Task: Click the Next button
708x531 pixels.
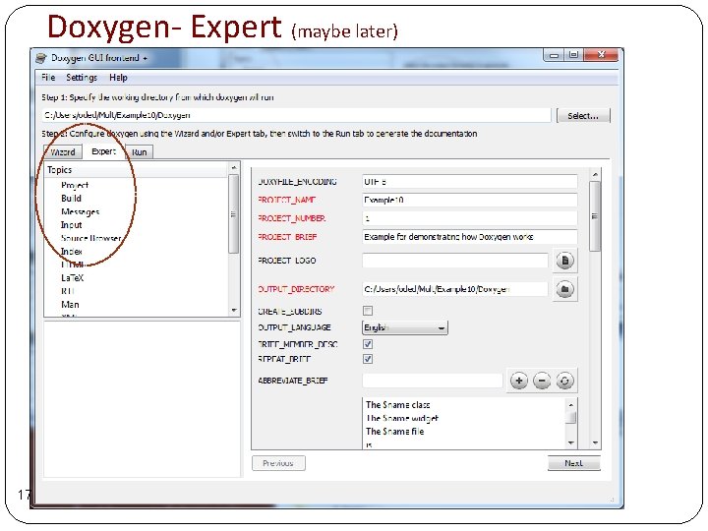Action: [573, 463]
